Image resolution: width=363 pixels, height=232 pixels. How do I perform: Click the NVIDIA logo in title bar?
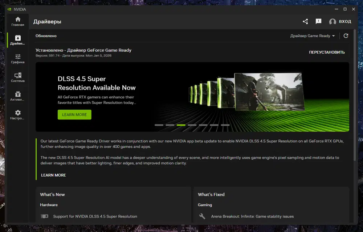point(9,9)
